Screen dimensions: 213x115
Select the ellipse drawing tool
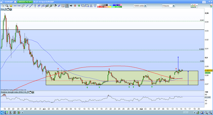[x=83, y=6]
